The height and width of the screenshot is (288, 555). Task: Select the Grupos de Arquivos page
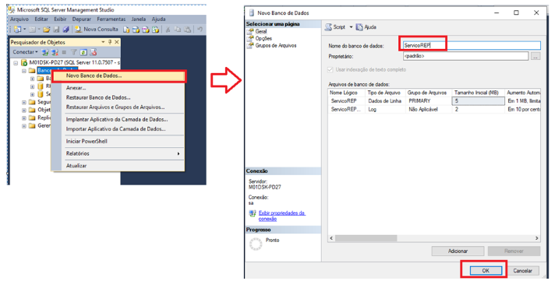[x=276, y=46]
